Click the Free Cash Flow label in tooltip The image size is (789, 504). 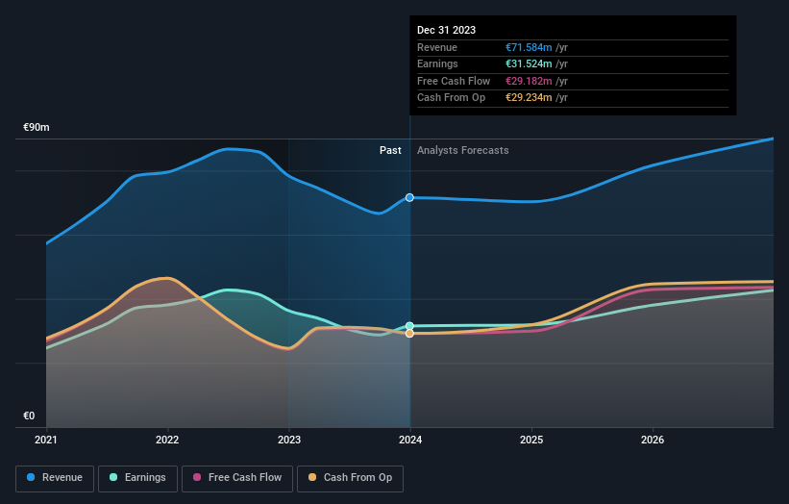click(x=454, y=81)
